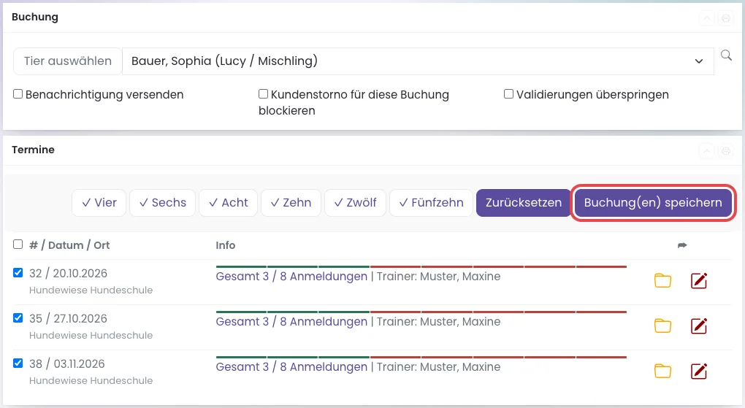Click the date text 32 / 20.10.2026
Screen dimensions: 745x408
pyautogui.click(x=68, y=273)
